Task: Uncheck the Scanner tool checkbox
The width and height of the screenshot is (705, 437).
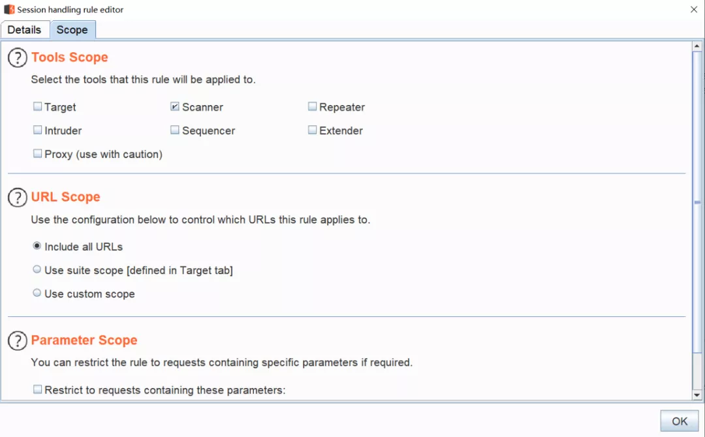Action: (x=175, y=106)
